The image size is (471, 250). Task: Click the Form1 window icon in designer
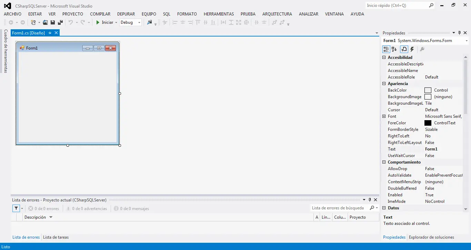[22, 48]
